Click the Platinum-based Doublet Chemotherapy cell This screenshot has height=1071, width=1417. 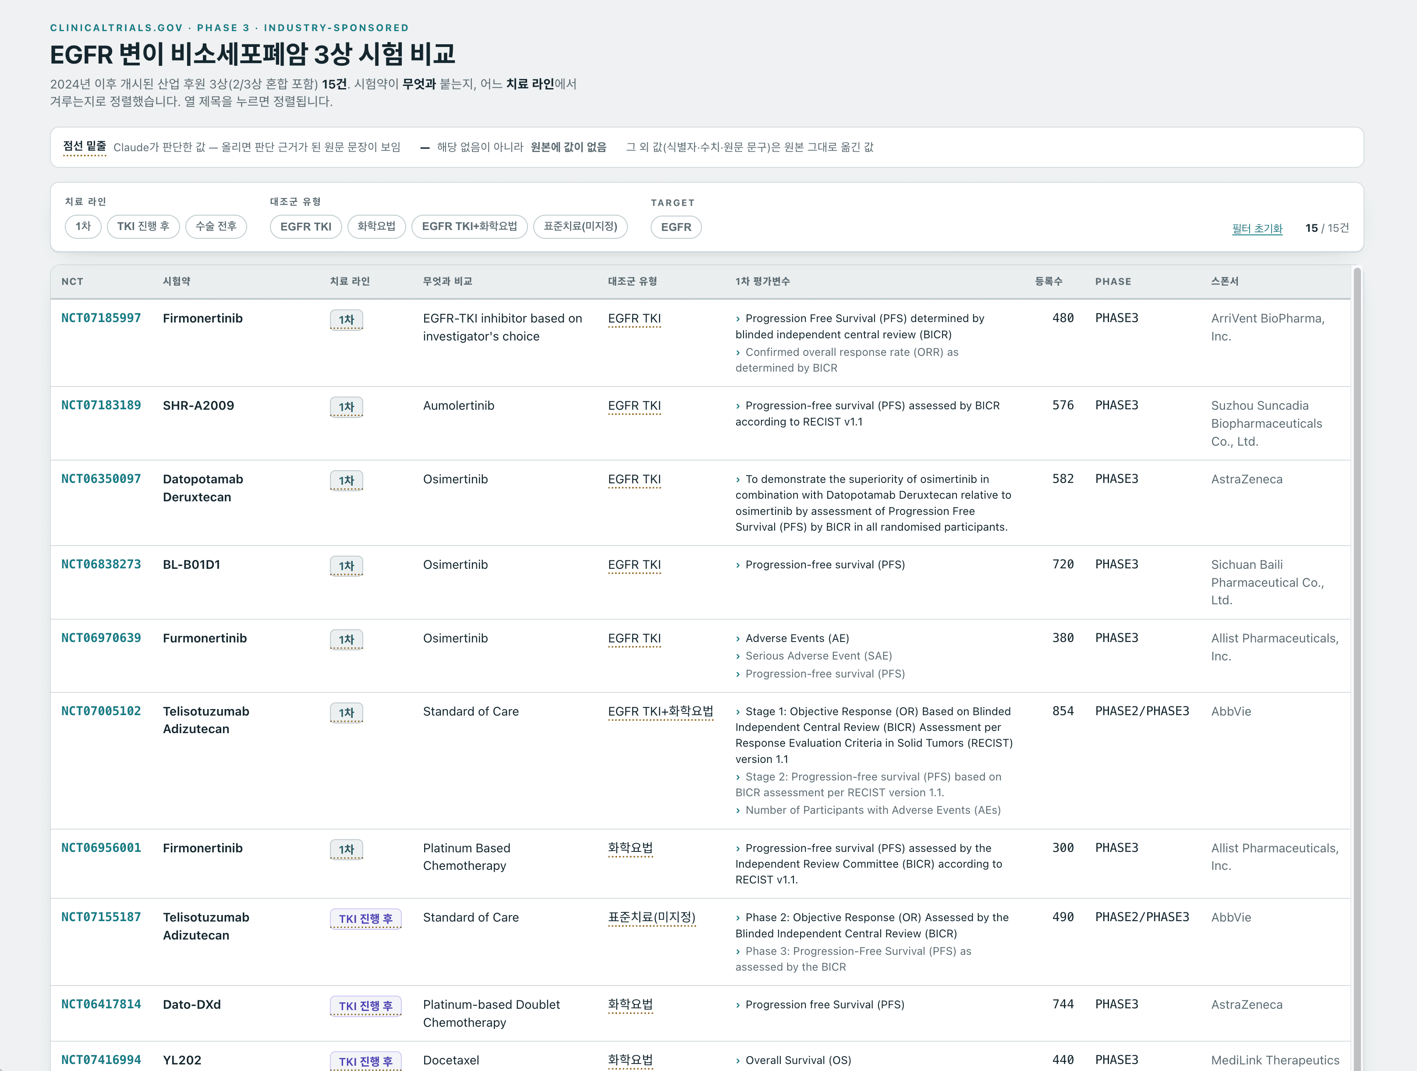pos(491,1013)
